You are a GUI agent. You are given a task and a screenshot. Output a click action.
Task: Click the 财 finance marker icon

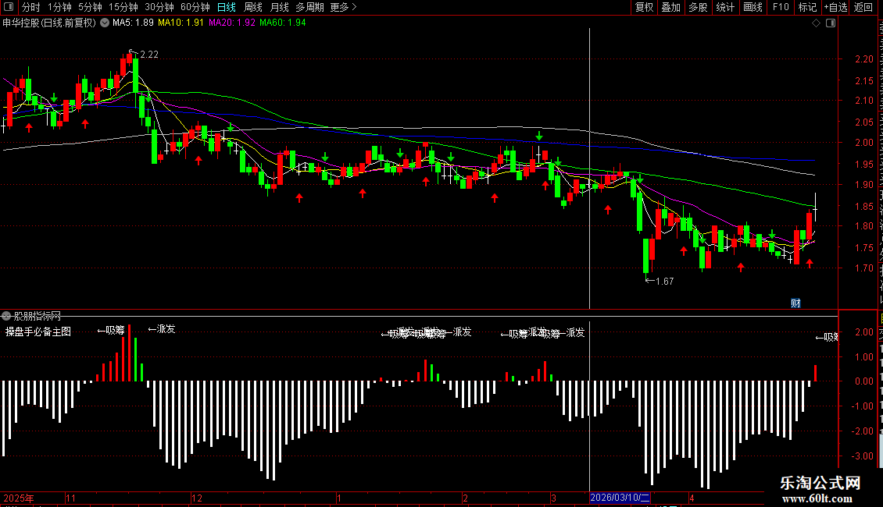795,303
